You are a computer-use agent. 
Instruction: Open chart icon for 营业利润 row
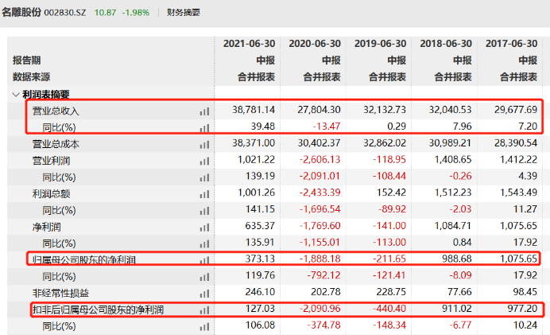tap(204, 162)
